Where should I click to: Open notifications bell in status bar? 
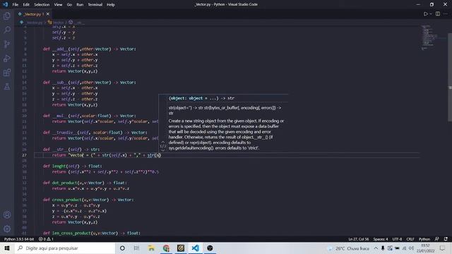[x=446, y=239]
